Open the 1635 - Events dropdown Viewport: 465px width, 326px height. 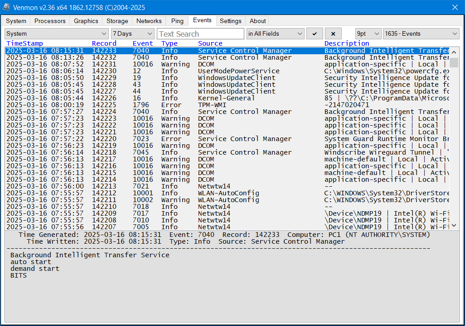tap(421, 34)
